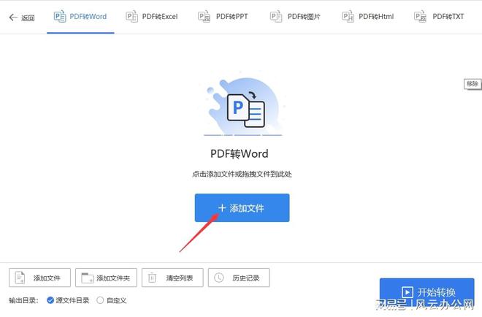This screenshot has height=317, width=482.
Task: Open the 历史记录 history button
Action: pyautogui.click(x=239, y=278)
